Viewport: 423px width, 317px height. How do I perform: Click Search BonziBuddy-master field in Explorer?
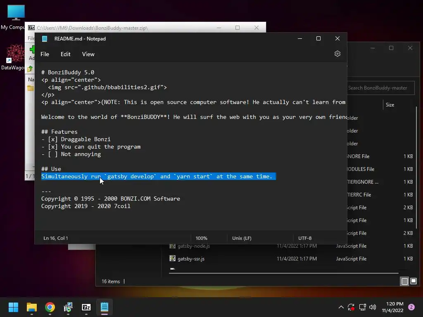coord(380,88)
